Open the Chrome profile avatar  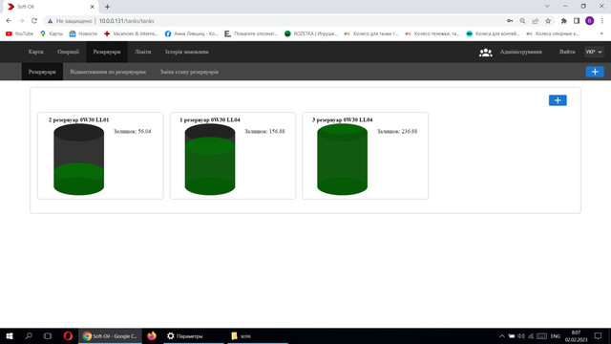590,21
